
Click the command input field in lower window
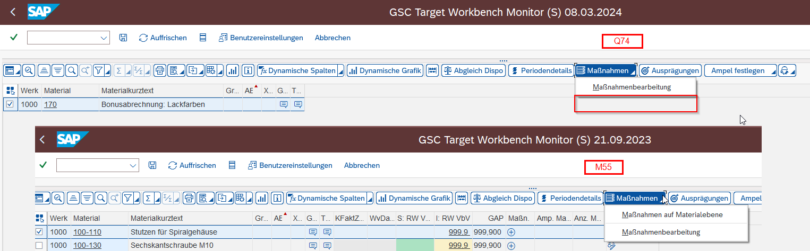pyautogui.click(x=92, y=165)
